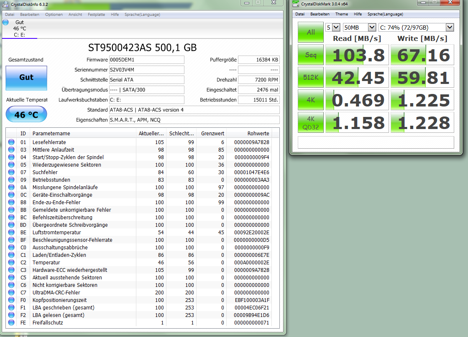
Task: Click the Seriennummer field S2V03V4M
Action: click(x=146, y=70)
